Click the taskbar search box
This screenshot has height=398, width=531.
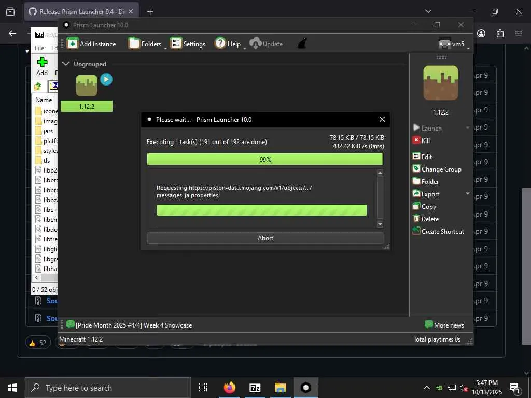click(x=108, y=388)
